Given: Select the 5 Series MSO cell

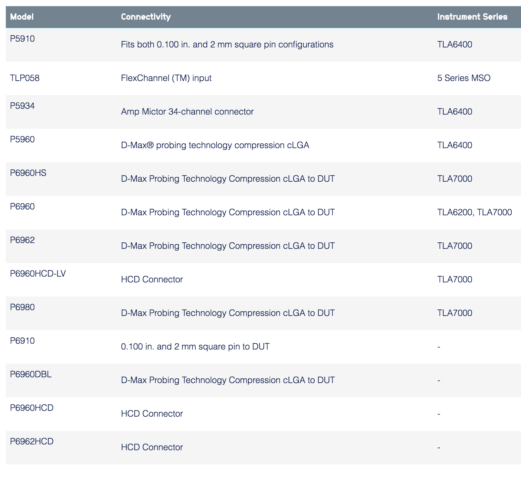Looking at the screenshot, I should point(464,78).
